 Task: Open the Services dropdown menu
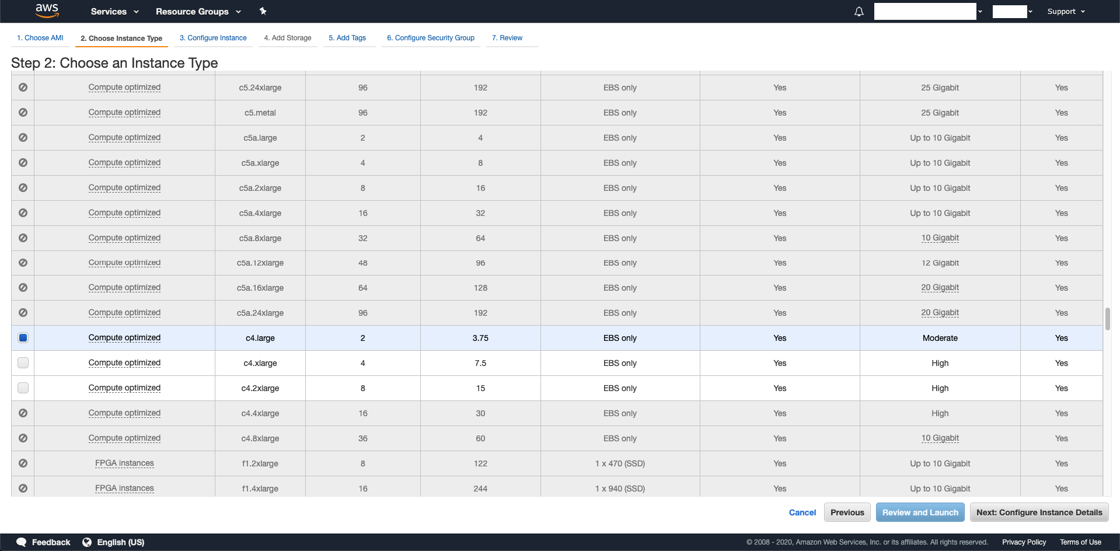point(115,12)
